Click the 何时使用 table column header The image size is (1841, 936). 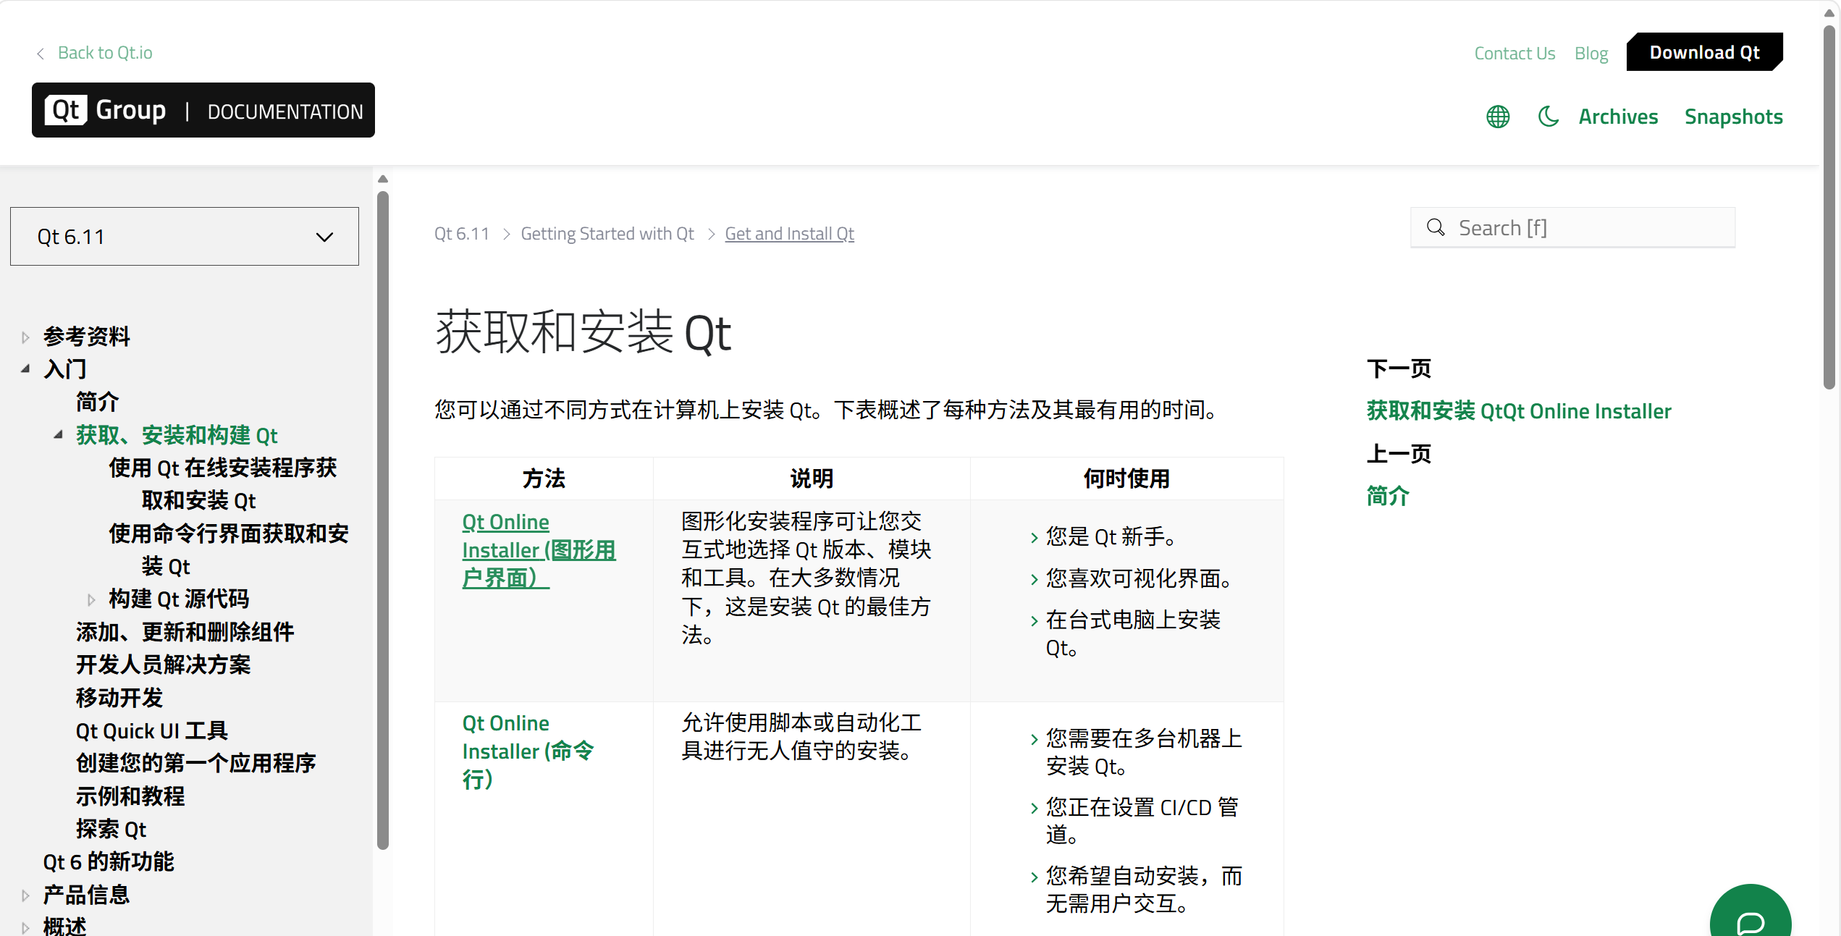1126,478
